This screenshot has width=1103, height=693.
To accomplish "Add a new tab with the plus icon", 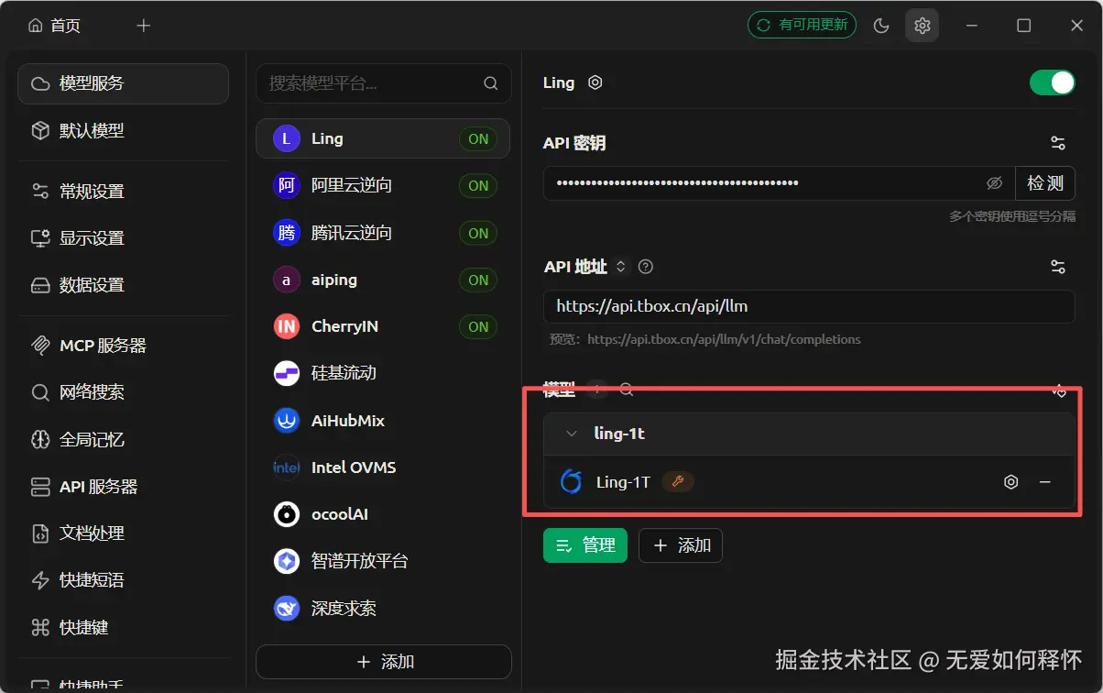I will pyautogui.click(x=143, y=26).
